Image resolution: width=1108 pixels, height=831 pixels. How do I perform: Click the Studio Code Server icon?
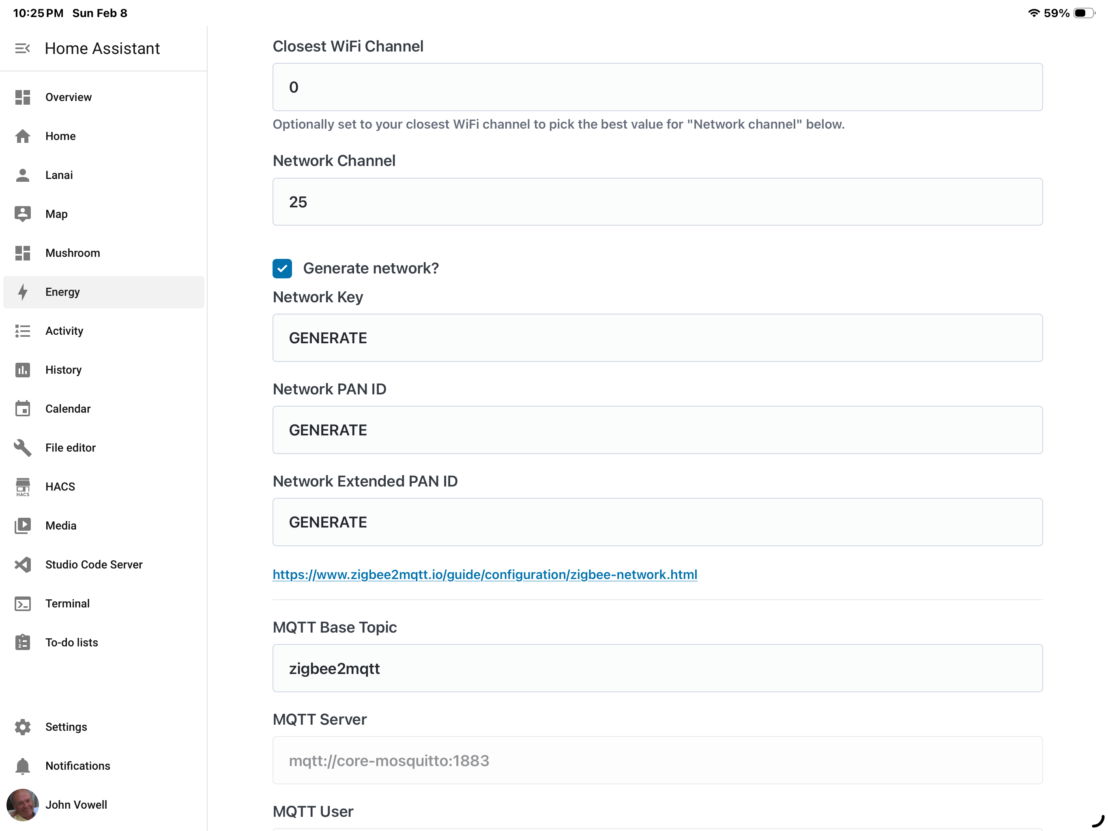[23, 565]
